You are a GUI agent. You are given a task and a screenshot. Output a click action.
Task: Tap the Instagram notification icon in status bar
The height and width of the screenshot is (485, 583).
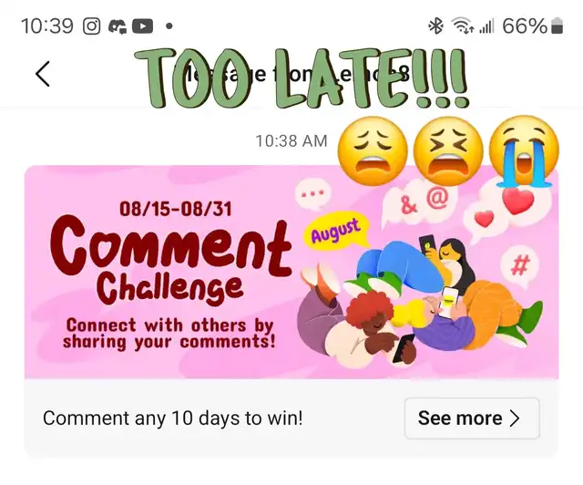91,26
